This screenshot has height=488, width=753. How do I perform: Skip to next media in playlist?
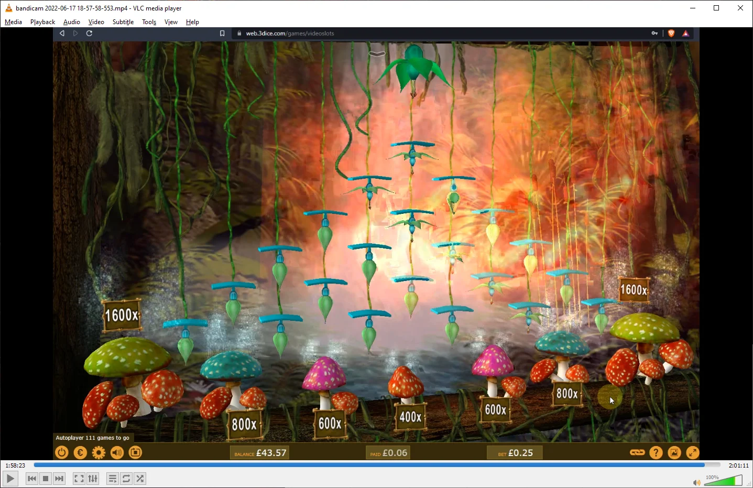point(59,479)
